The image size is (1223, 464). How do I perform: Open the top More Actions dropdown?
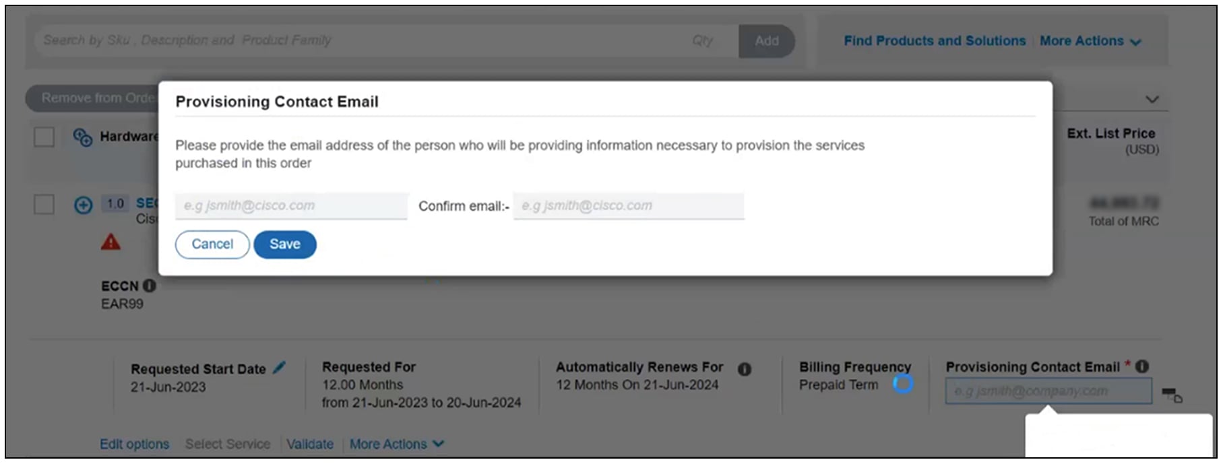[x=1090, y=41]
